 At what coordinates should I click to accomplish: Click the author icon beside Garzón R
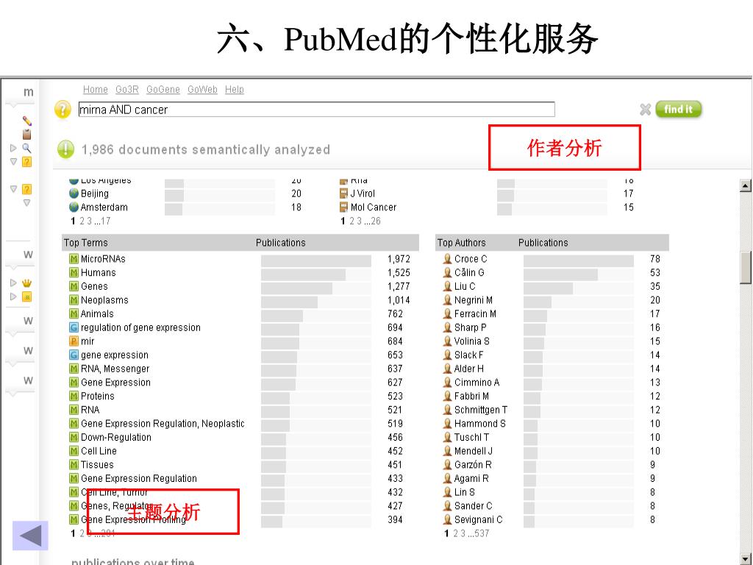447,465
